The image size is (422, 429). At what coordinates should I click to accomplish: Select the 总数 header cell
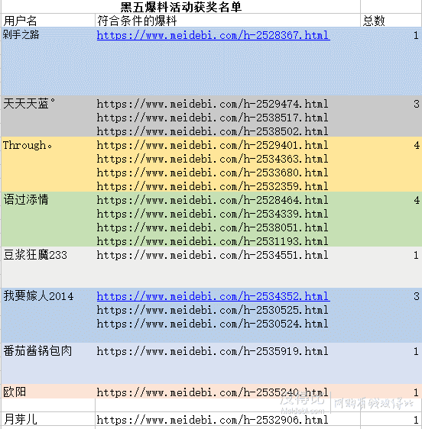(x=391, y=21)
